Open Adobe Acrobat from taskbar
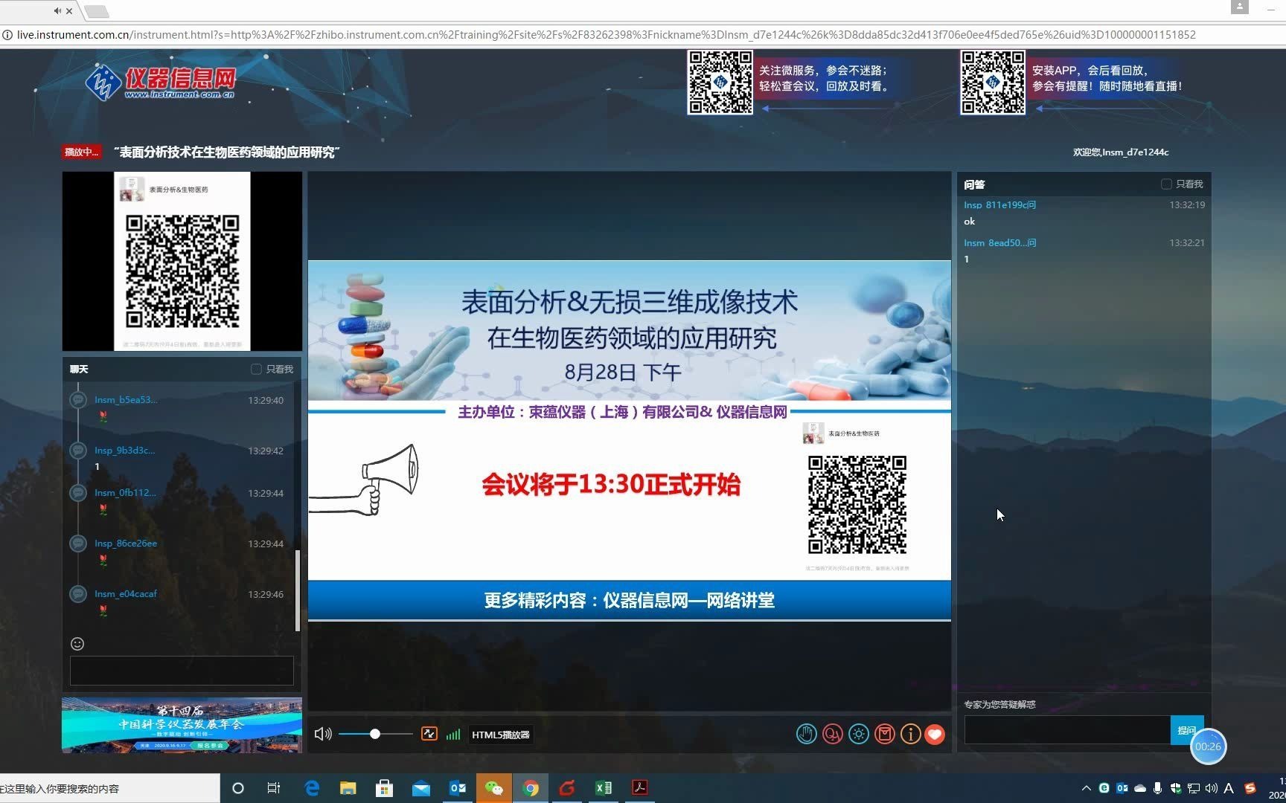This screenshot has height=803, width=1286. 640,788
